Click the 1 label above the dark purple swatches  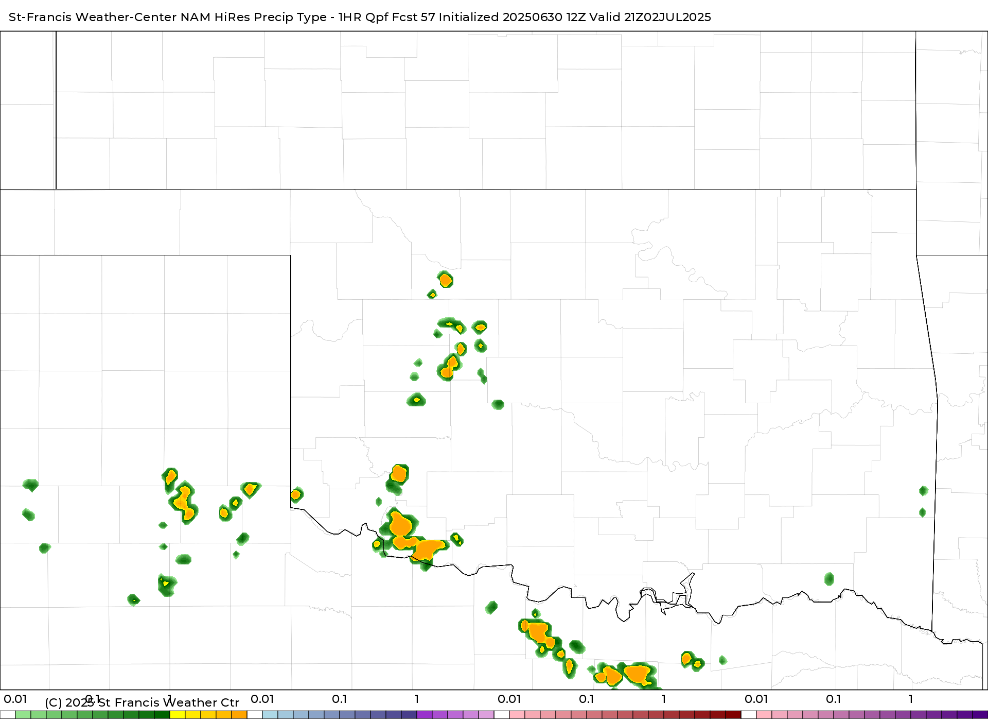click(x=911, y=699)
